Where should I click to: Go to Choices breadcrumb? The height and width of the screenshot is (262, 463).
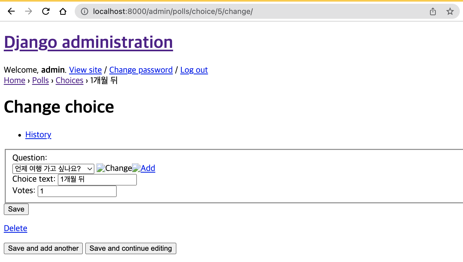click(70, 80)
